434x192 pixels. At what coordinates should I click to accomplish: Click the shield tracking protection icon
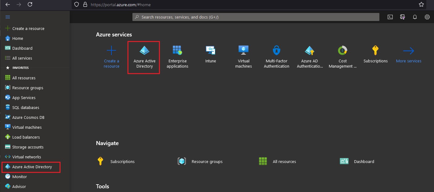77,5
